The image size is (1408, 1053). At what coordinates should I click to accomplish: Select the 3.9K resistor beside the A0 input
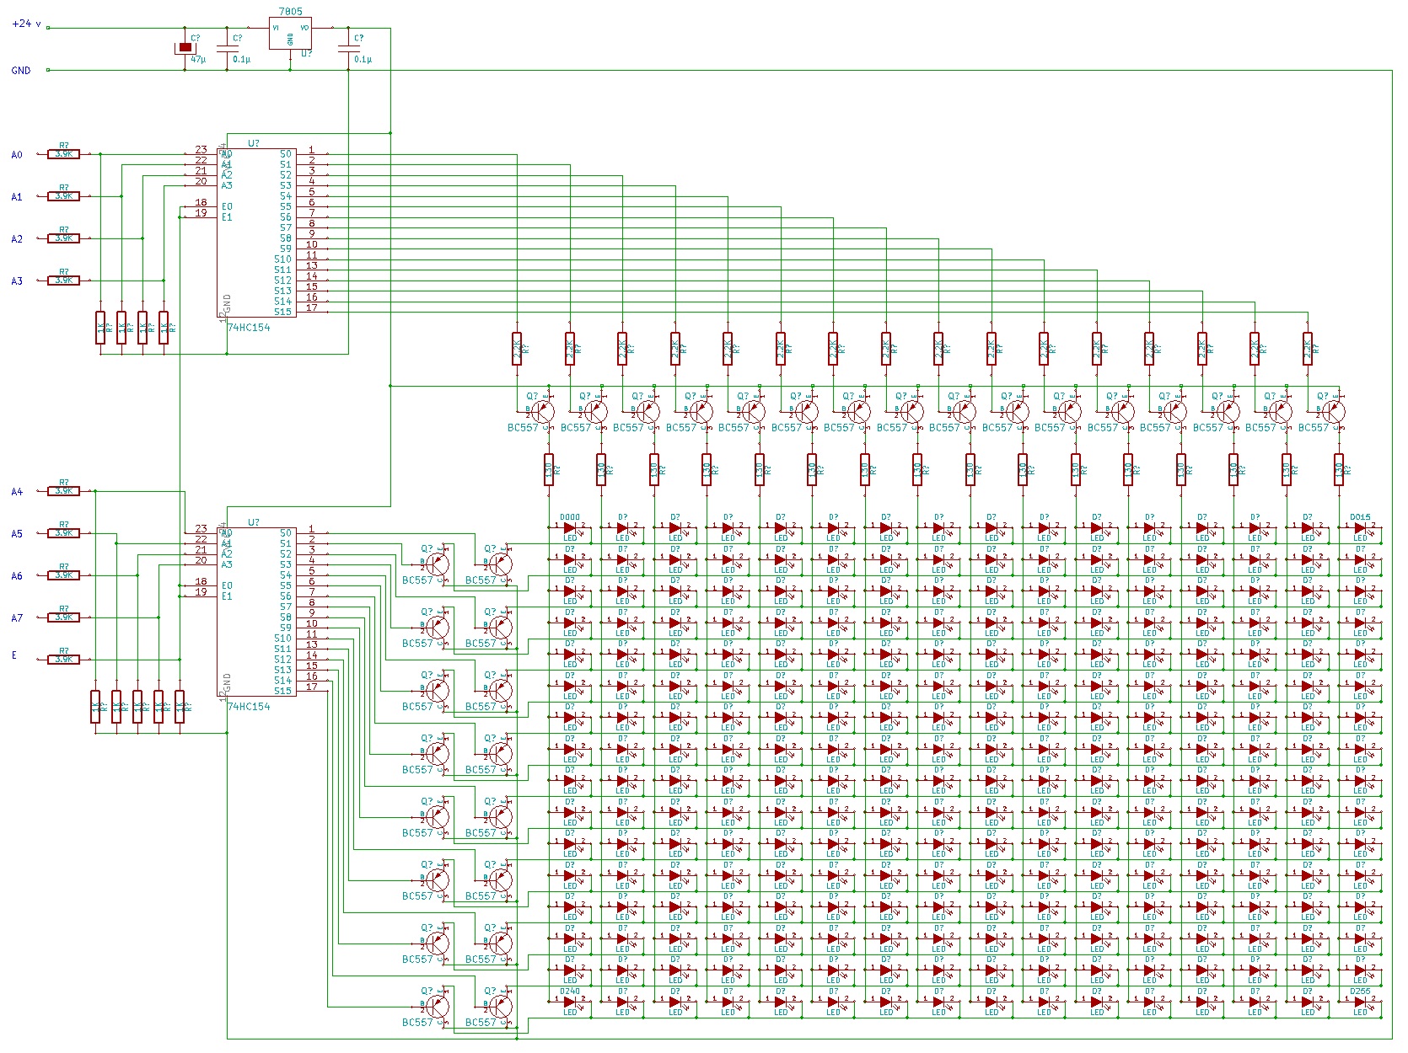coord(64,154)
